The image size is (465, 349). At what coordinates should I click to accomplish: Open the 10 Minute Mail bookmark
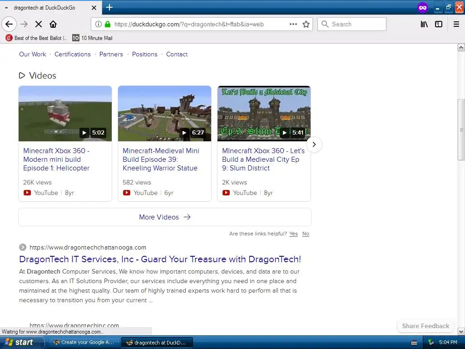point(92,38)
